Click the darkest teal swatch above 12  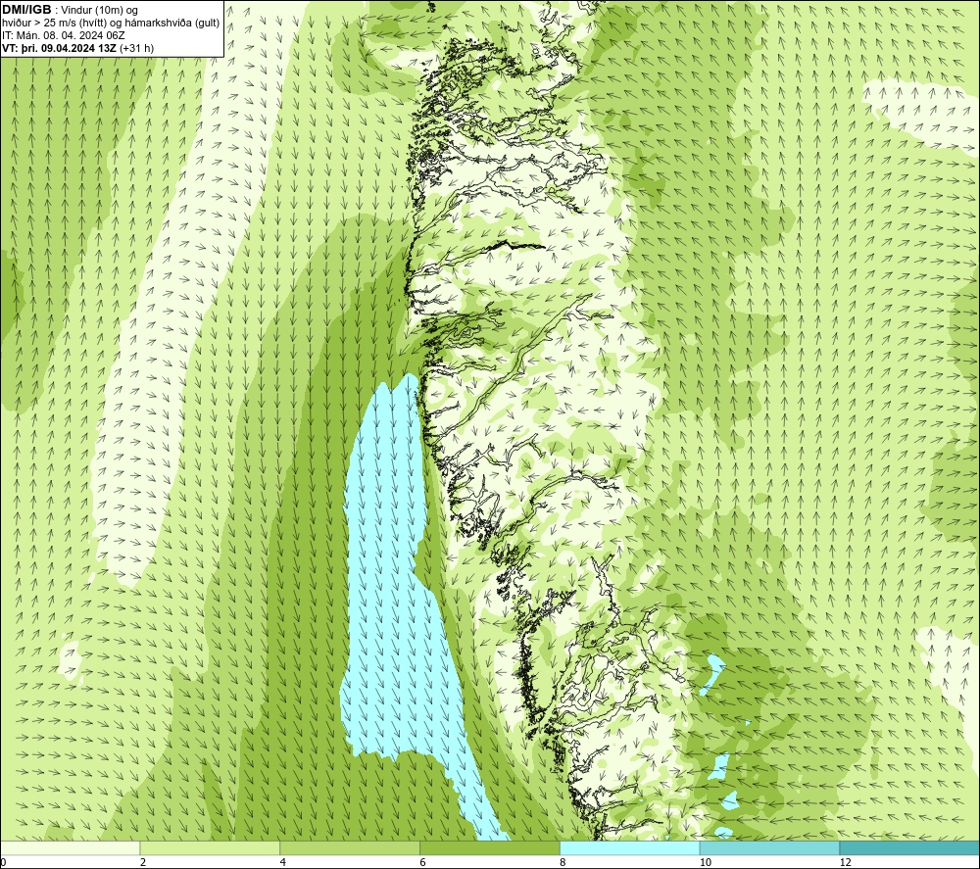tap(910, 847)
